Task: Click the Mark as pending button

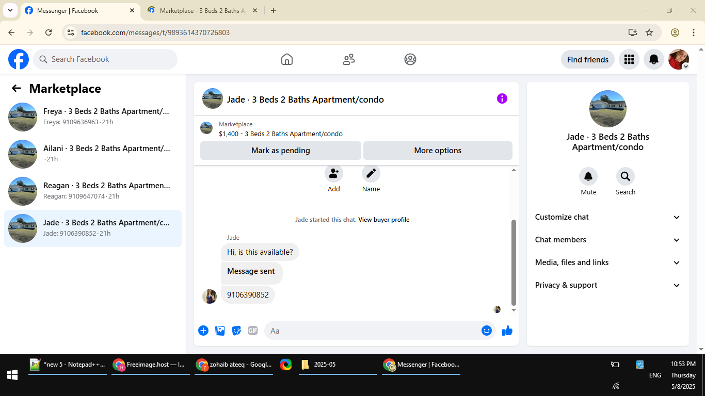Action: [281, 151]
